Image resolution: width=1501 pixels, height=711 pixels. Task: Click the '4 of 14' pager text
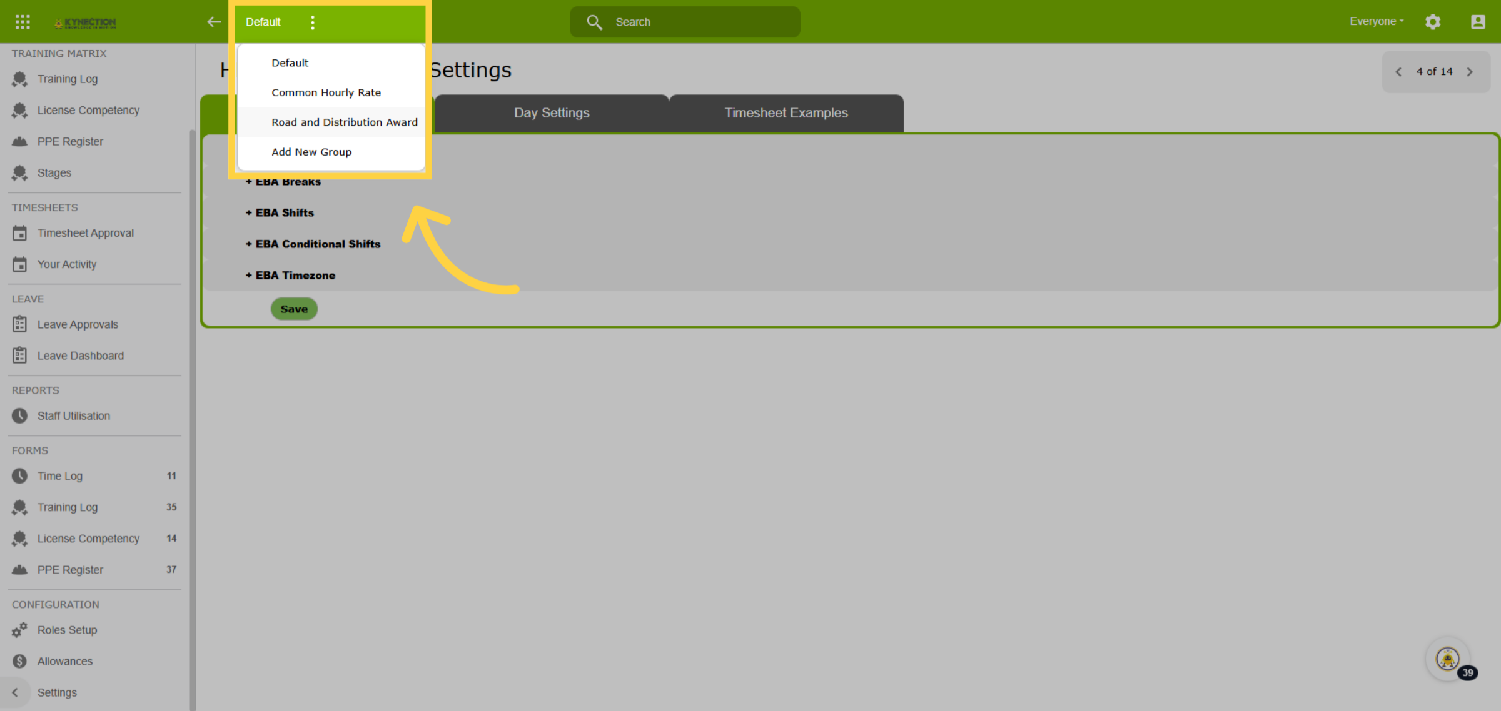[1435, 72]
